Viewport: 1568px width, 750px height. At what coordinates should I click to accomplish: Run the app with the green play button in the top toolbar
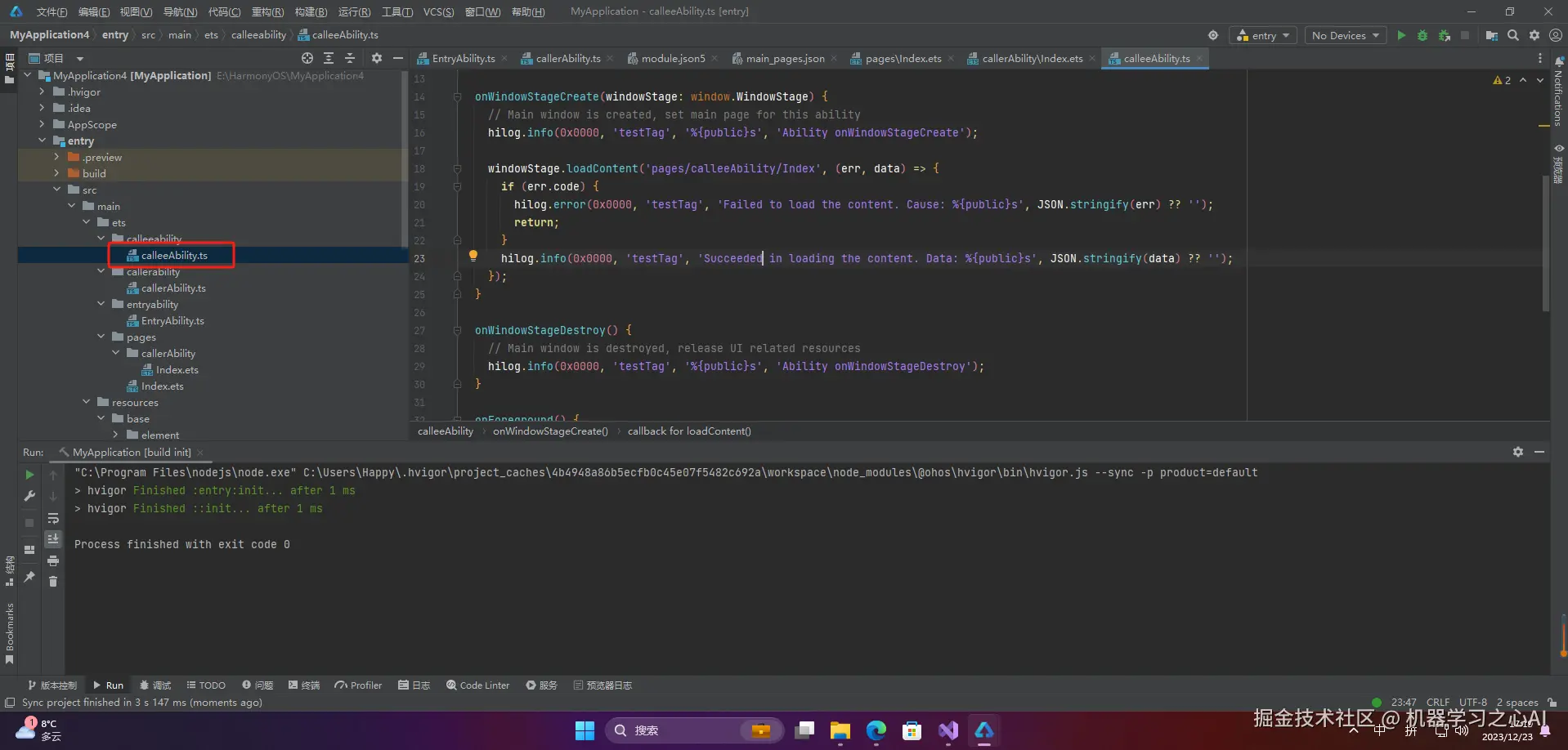1401,35
